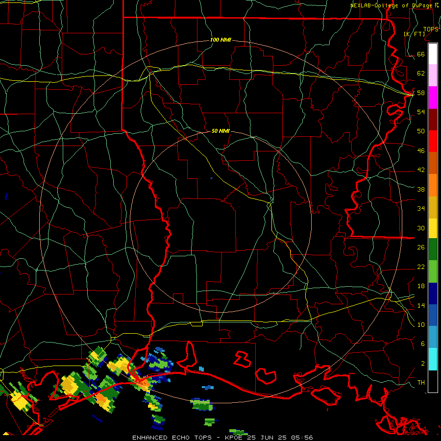
Task: Click the bright red swatch between 46 and 50
Action: coord(433,142)
